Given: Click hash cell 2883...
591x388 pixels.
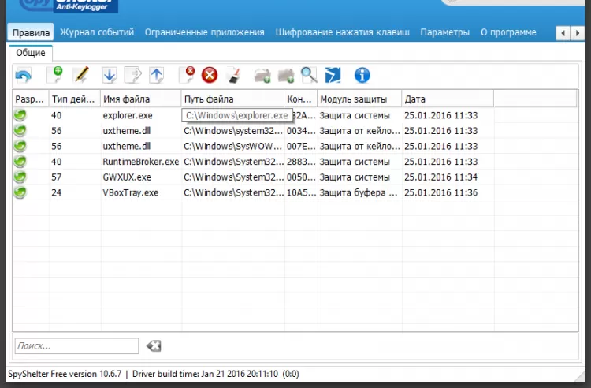Looking at the screenshot, I should (x=301, y=162).
